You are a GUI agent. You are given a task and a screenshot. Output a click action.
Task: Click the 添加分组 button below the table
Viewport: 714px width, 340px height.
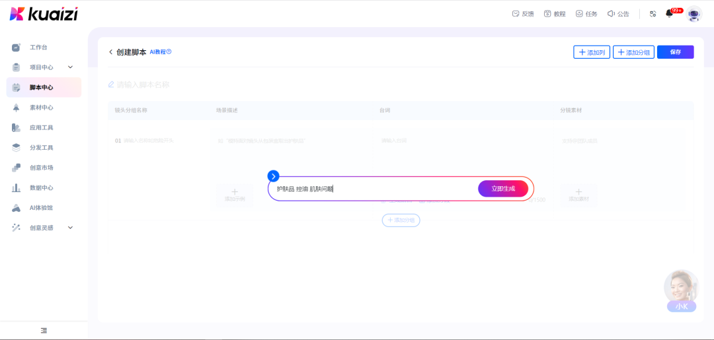click(x=401, y=220)
